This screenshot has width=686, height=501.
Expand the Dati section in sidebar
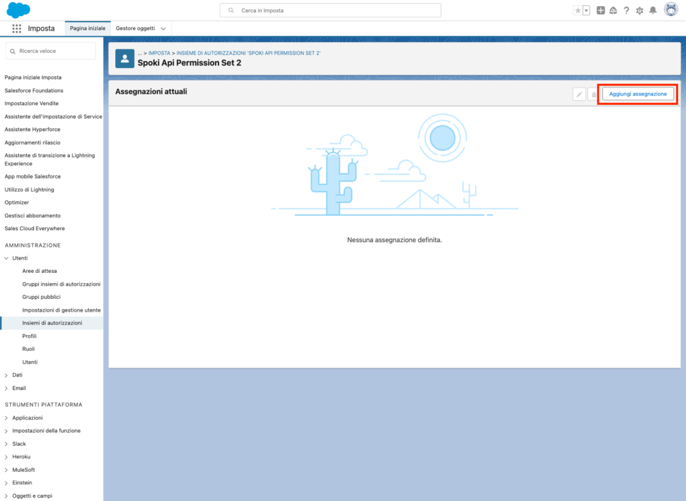point(7,375)
